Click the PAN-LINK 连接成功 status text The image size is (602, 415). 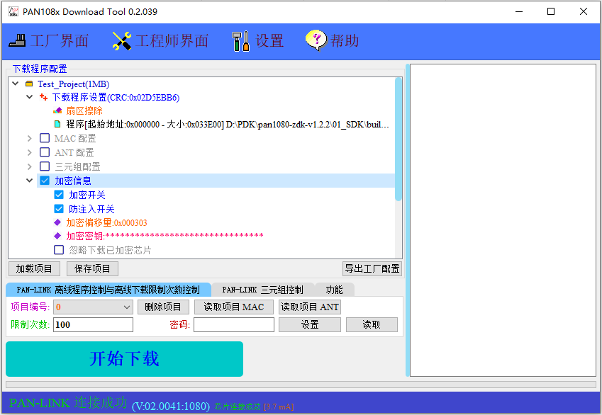point(68,403)
